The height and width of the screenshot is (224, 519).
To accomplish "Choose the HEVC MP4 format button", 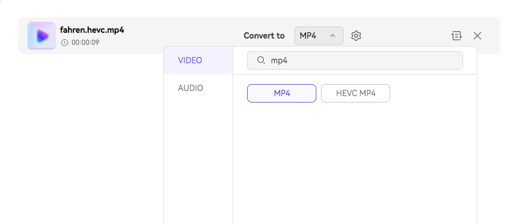I will click(356, 93).
